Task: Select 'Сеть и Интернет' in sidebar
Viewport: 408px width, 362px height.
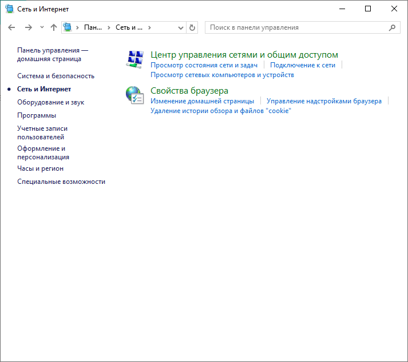Action: click(44, 89)
